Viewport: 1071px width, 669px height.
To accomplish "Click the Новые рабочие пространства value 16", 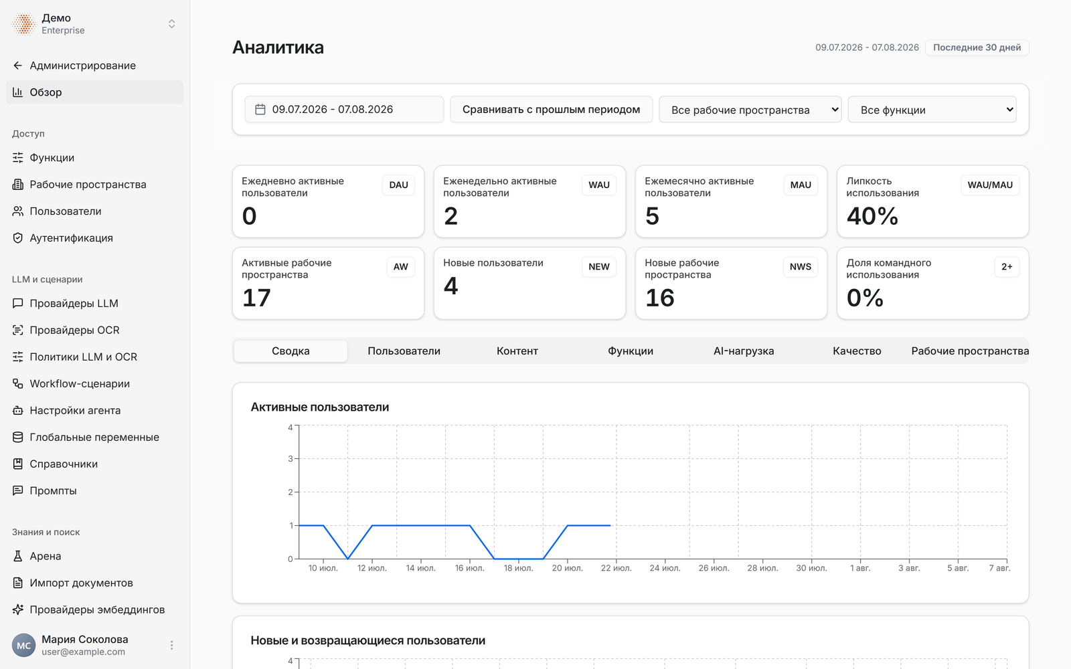I will click(660, 298).
